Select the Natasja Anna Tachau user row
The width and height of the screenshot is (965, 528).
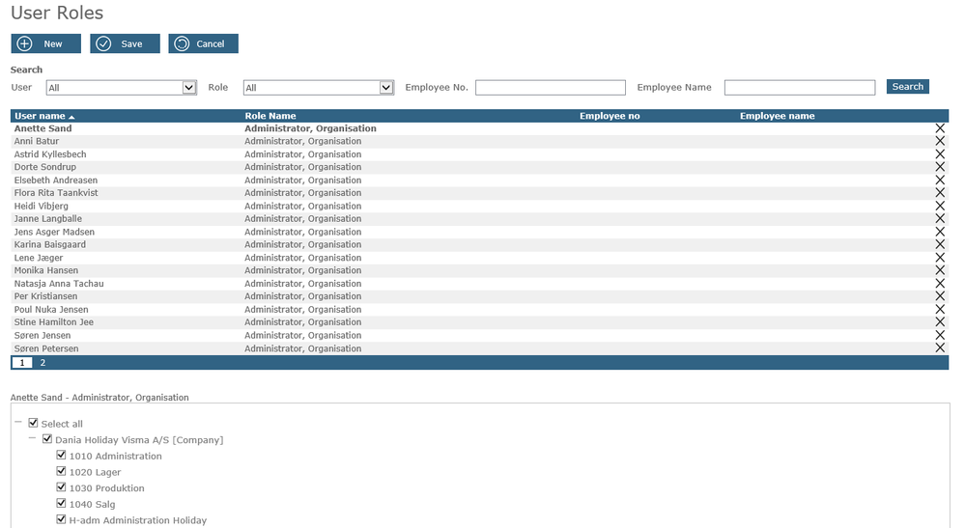(x=479, y=284)
